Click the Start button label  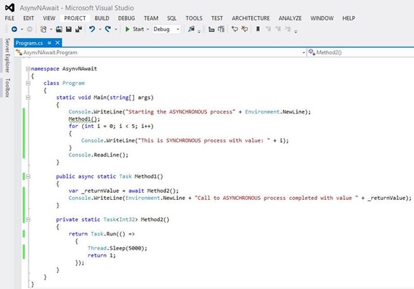[138, 29]
